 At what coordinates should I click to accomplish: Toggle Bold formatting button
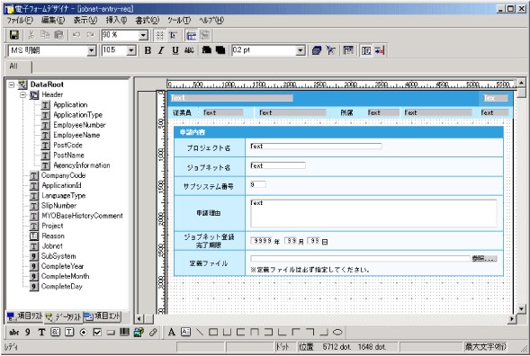(x=148, y=50)
